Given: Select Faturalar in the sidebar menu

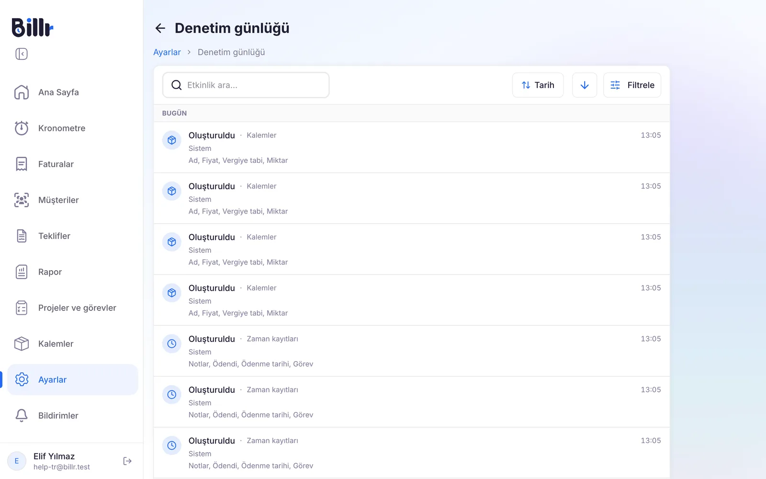Looking at the screenshot, I should tap(73, 164).
